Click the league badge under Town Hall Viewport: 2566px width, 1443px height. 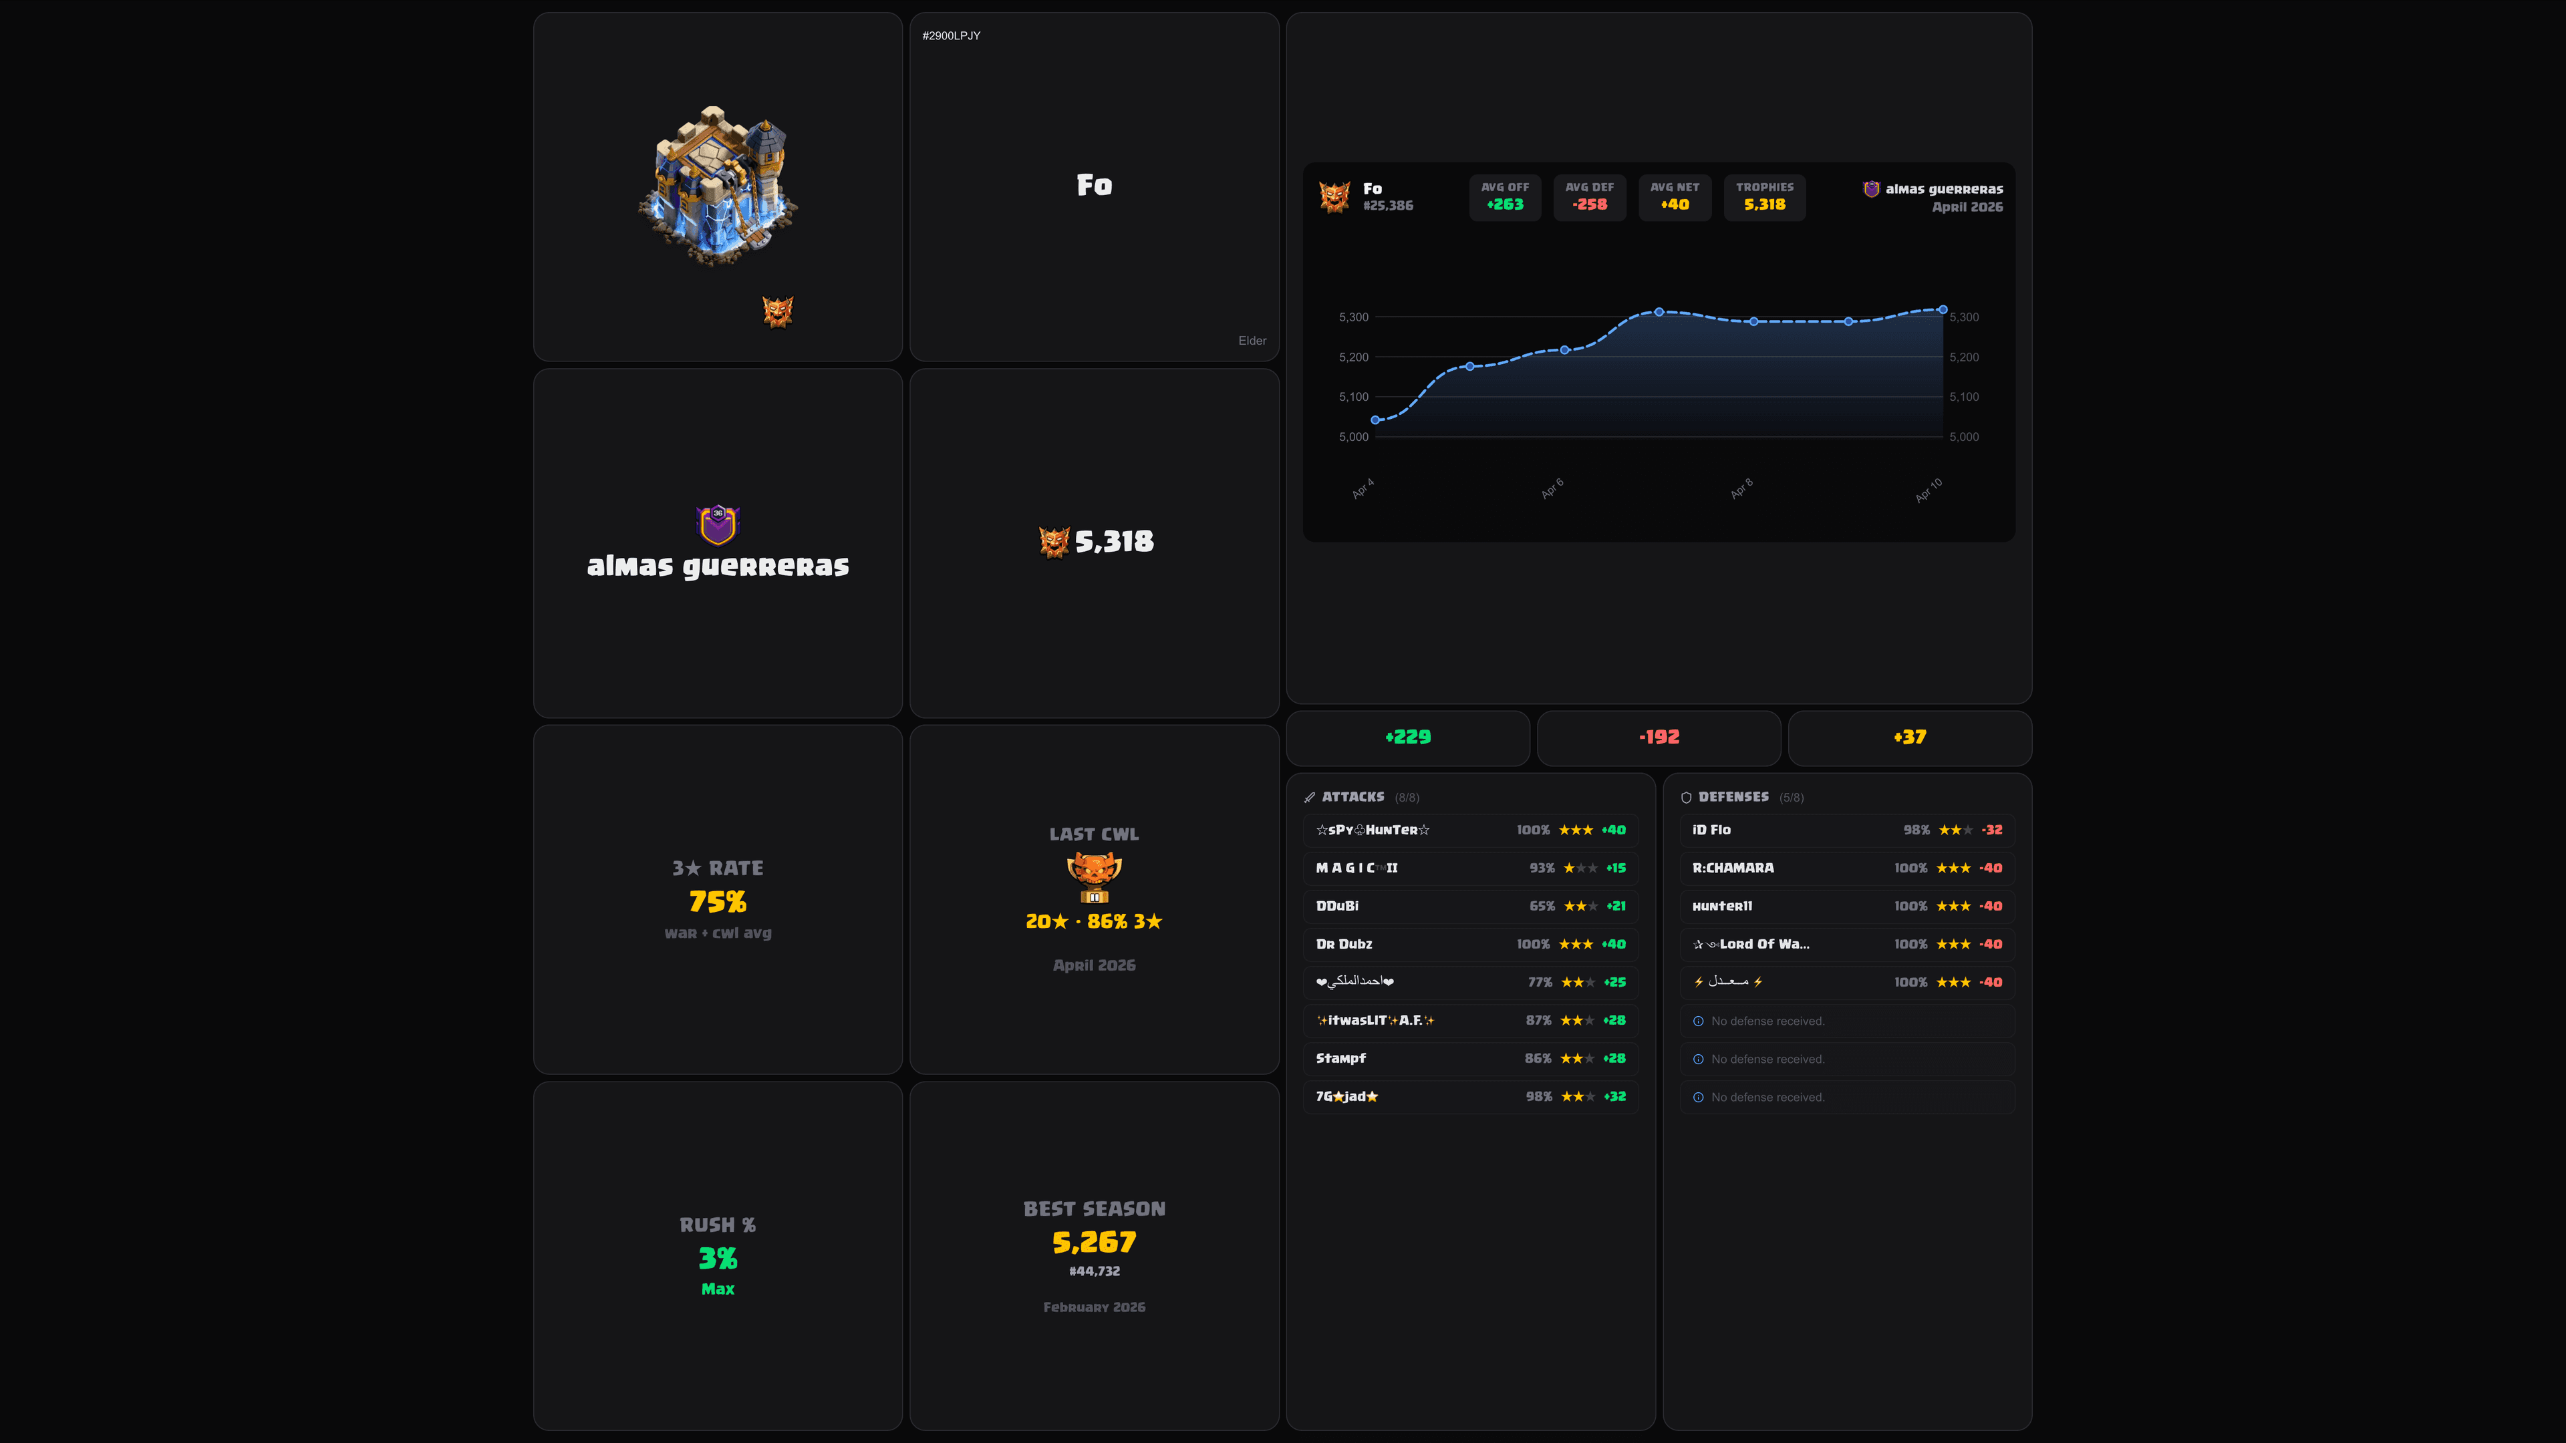click(777, 312)
